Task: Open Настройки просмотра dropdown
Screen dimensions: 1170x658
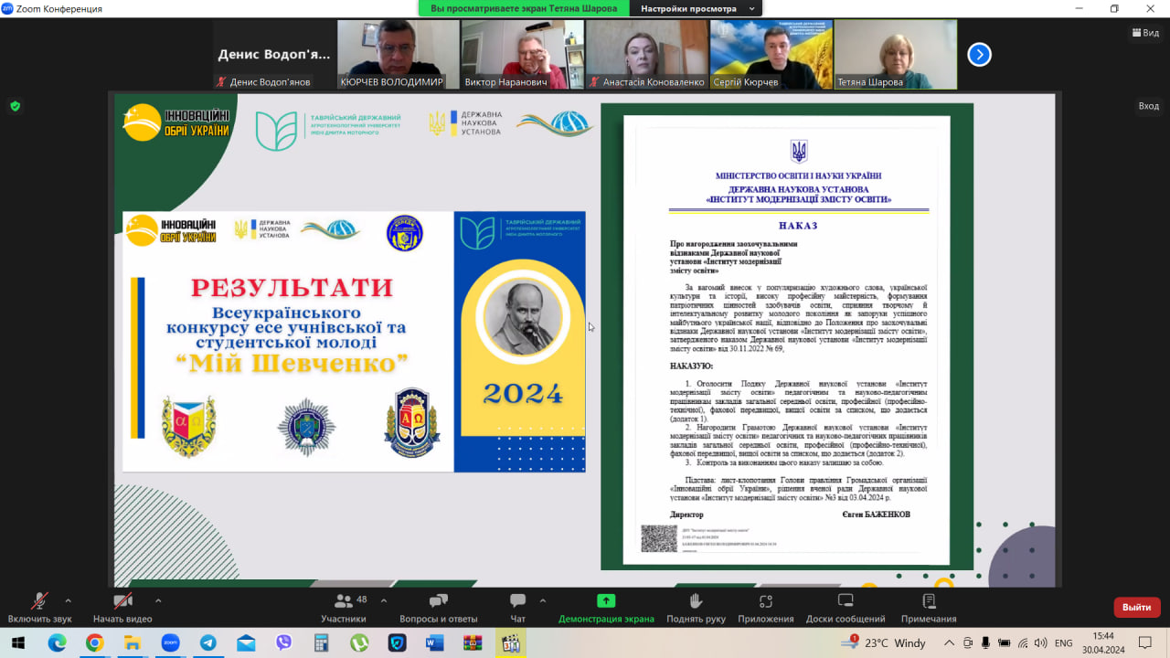Action: [699, 8]
